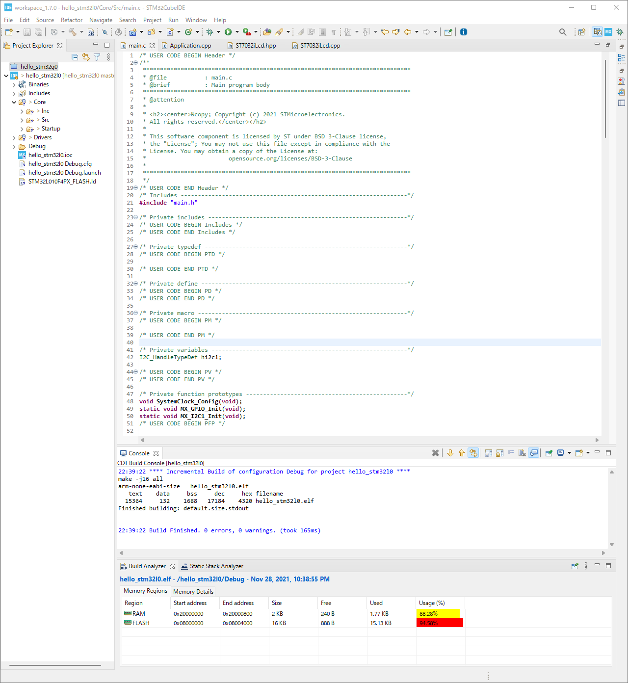
Task: Open hello_stm32l0.ioc file in project tree
Action: coord(50,155)
